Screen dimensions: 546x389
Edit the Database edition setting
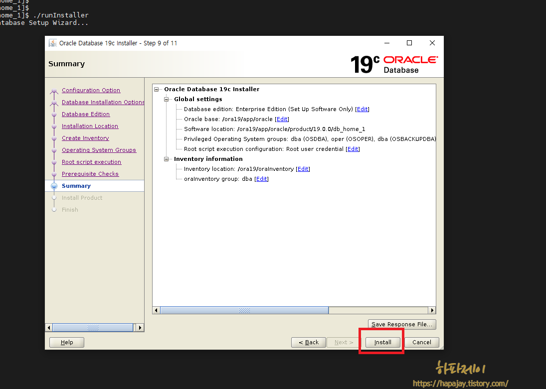[362, 109]
